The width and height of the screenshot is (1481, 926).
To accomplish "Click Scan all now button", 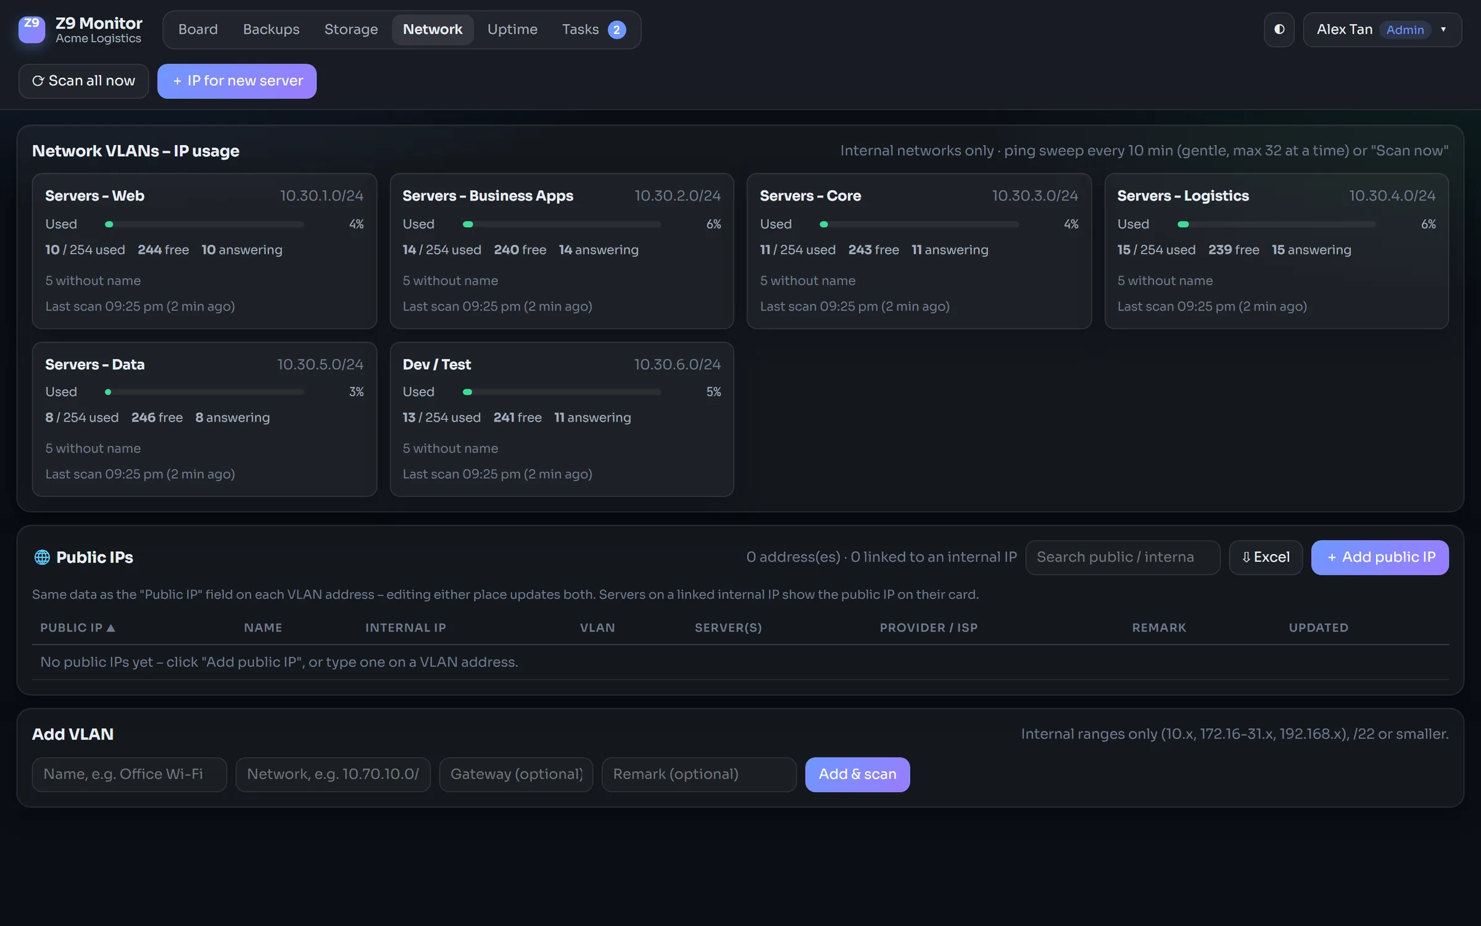I will (84, 81).
